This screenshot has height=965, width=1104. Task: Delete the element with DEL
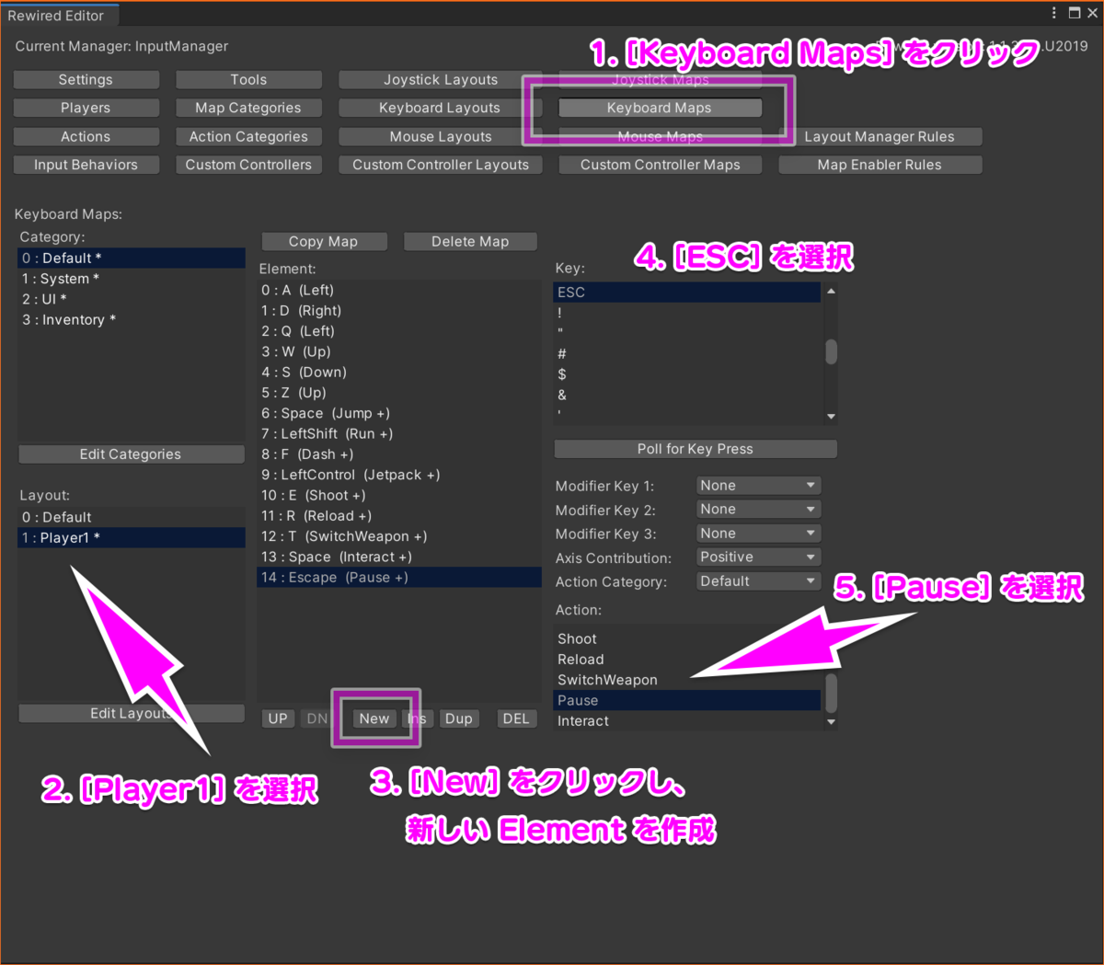click(x=516, y=718)
